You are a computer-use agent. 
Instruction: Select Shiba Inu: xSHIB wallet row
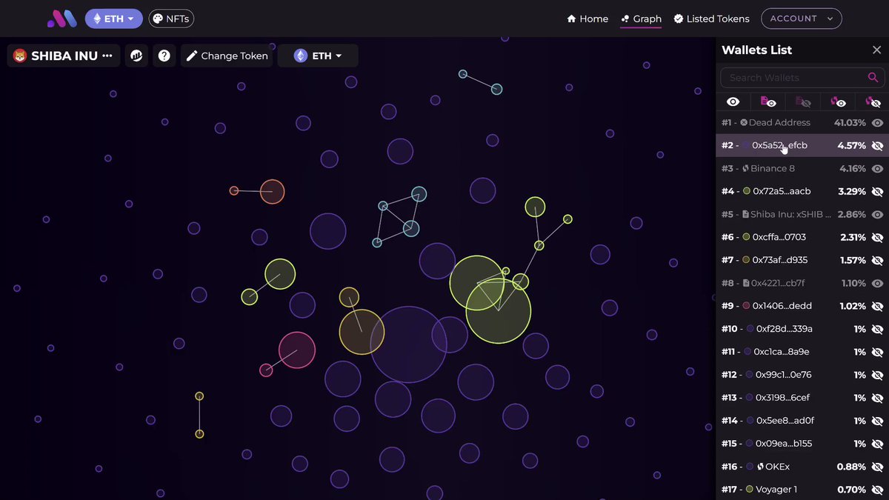pyautogui.click(x=802, y=215)
